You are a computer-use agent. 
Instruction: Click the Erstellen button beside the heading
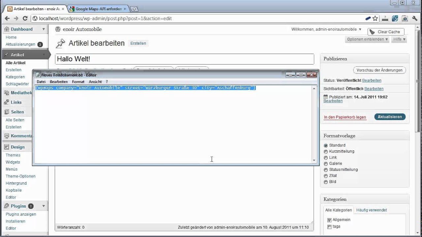click(138, 43)
